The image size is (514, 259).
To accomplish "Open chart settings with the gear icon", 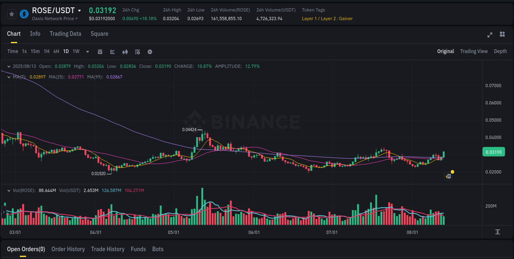I will (x=150, y=52).
